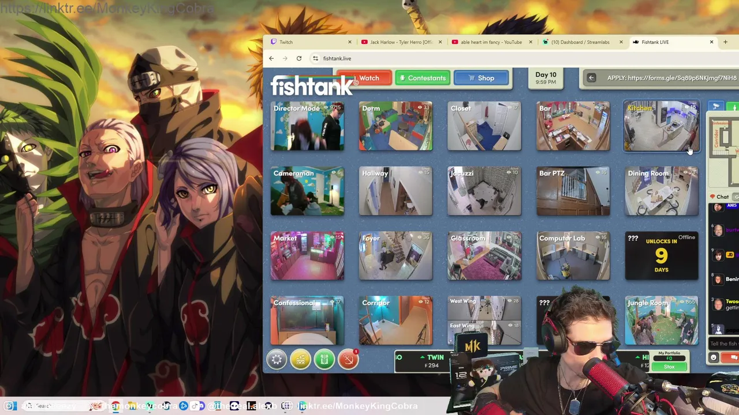
Task: Open the Jacuzzi camera feed
Action: pos(484,191)
